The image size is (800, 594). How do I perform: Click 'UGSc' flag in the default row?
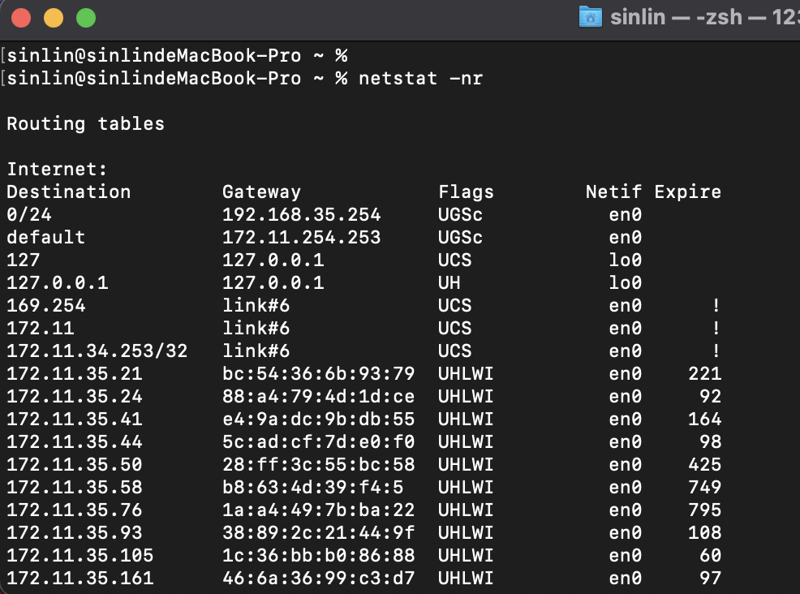(x=461, y=237)
